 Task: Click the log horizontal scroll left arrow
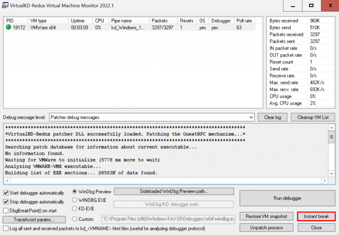tap(7, 180)
